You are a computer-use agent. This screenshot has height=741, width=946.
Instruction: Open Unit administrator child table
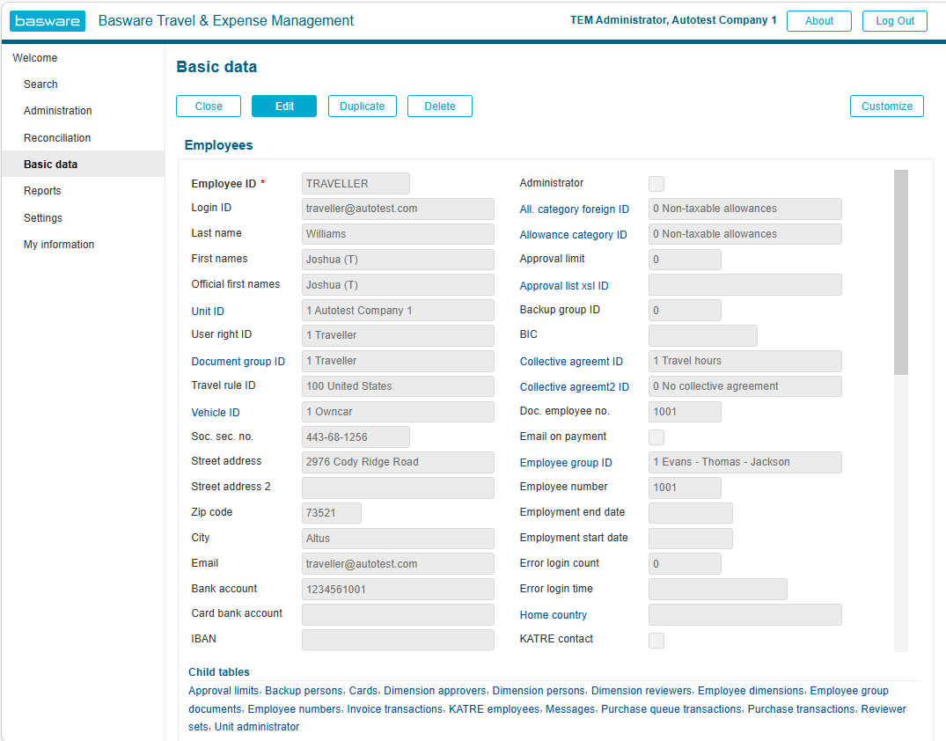(x=257, y=727)
